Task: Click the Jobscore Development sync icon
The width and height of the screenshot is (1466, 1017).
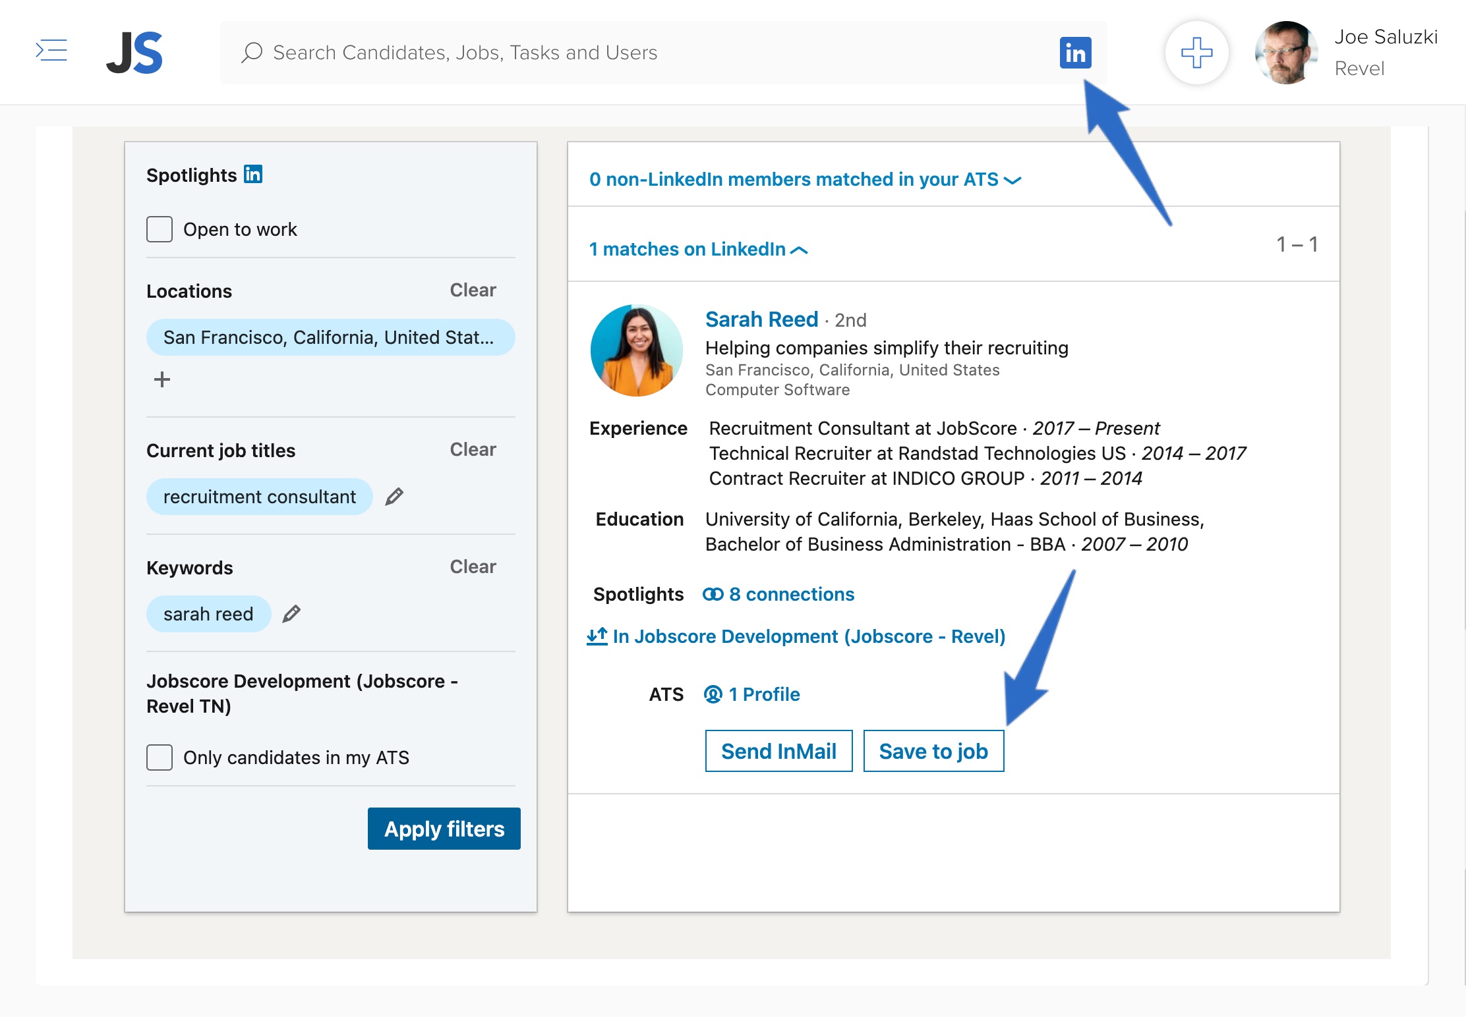Action: [597, 636]
